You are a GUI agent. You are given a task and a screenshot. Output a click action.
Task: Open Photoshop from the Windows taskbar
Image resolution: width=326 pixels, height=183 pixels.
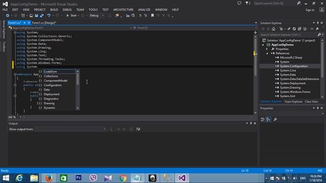pos(78,178)
